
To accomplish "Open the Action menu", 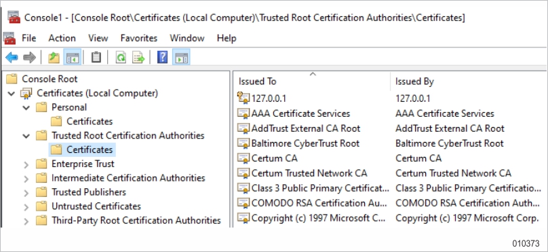I will (x=62, y=38).
